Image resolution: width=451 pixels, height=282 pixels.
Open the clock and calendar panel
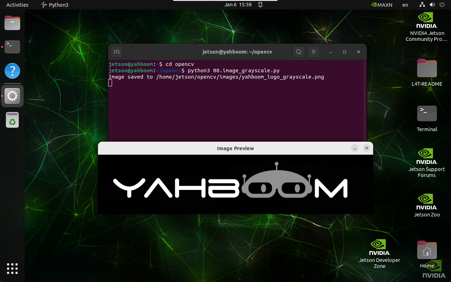point(238,5)
